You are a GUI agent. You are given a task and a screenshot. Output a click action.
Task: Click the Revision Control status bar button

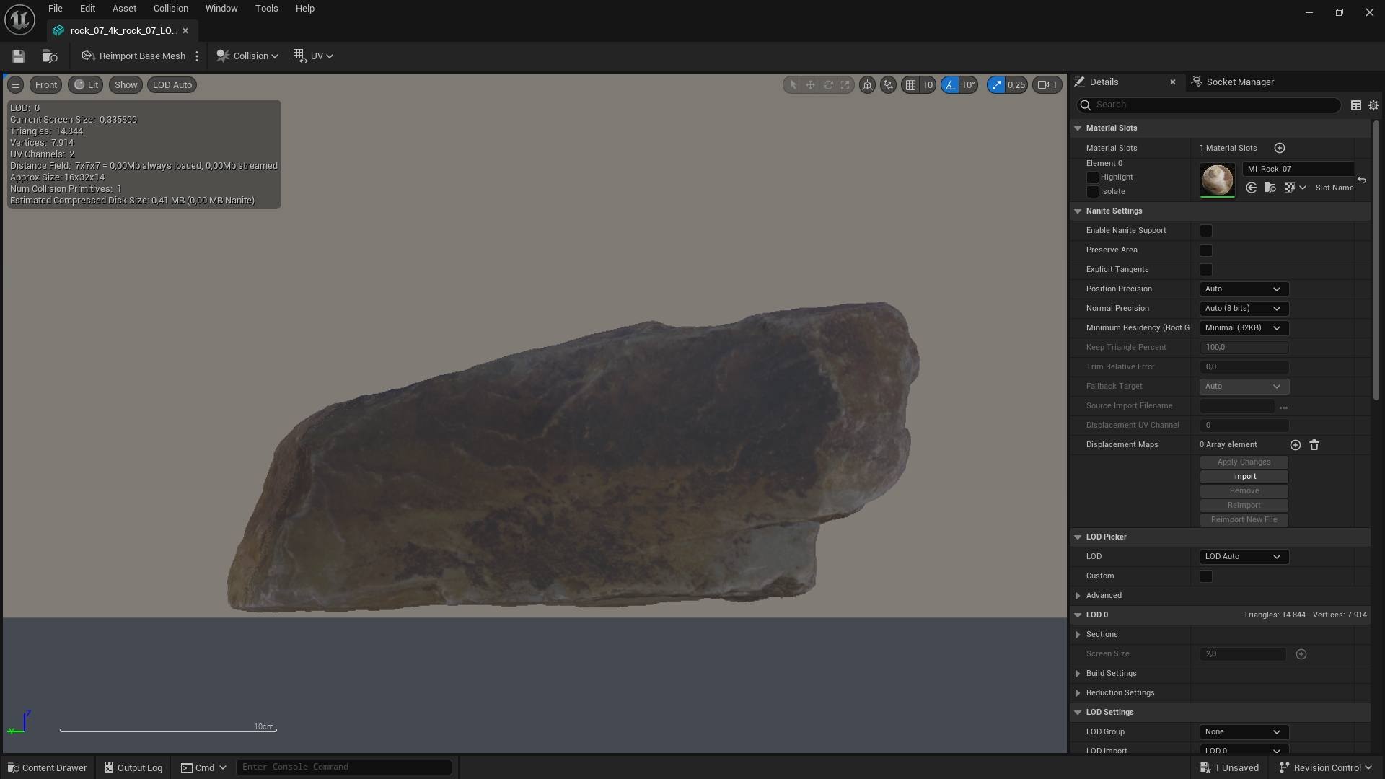point(1324,767)
